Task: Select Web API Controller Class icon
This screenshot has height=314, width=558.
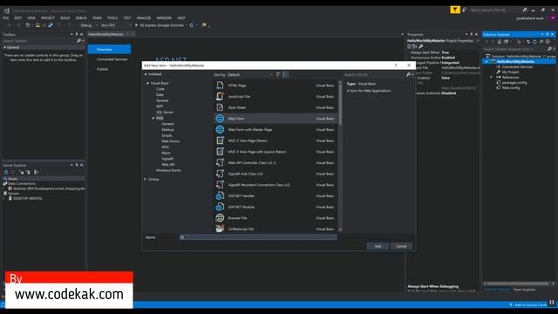Action: (x=220, y=163)
